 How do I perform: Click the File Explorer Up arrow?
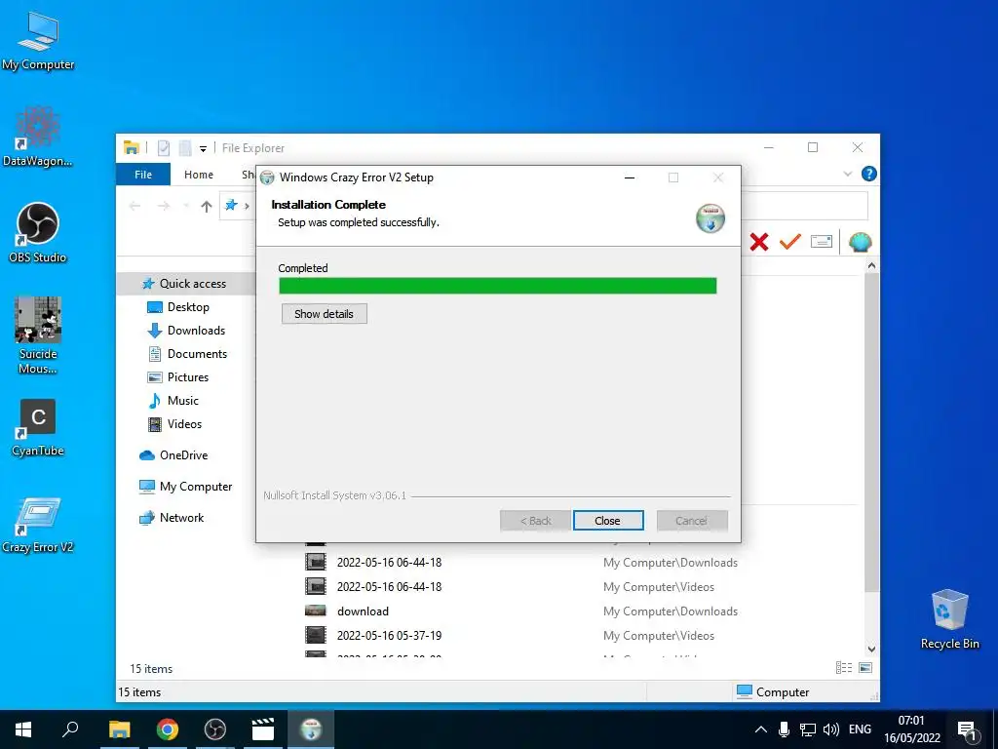(x=207, y=206)
